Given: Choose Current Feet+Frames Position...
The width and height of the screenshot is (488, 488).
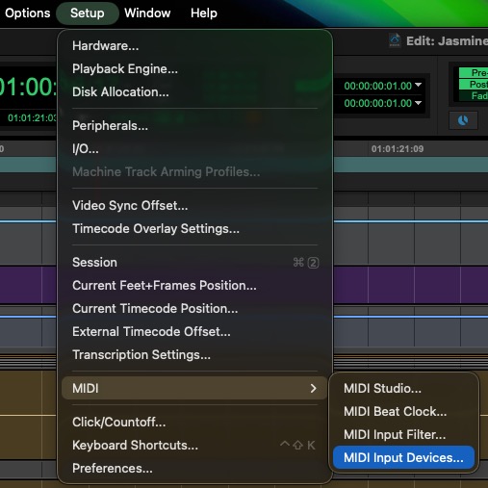Looking at the screenshot, I should [194, 286].
